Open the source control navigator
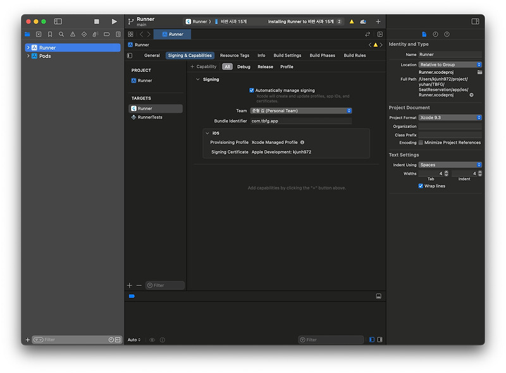Screen dimensions: 506x373 [x=39, y=34]
